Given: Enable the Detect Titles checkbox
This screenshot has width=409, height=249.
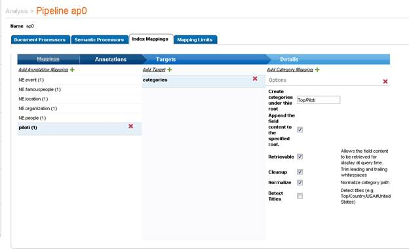Looking at the screenshot, I should pos(300,196).
